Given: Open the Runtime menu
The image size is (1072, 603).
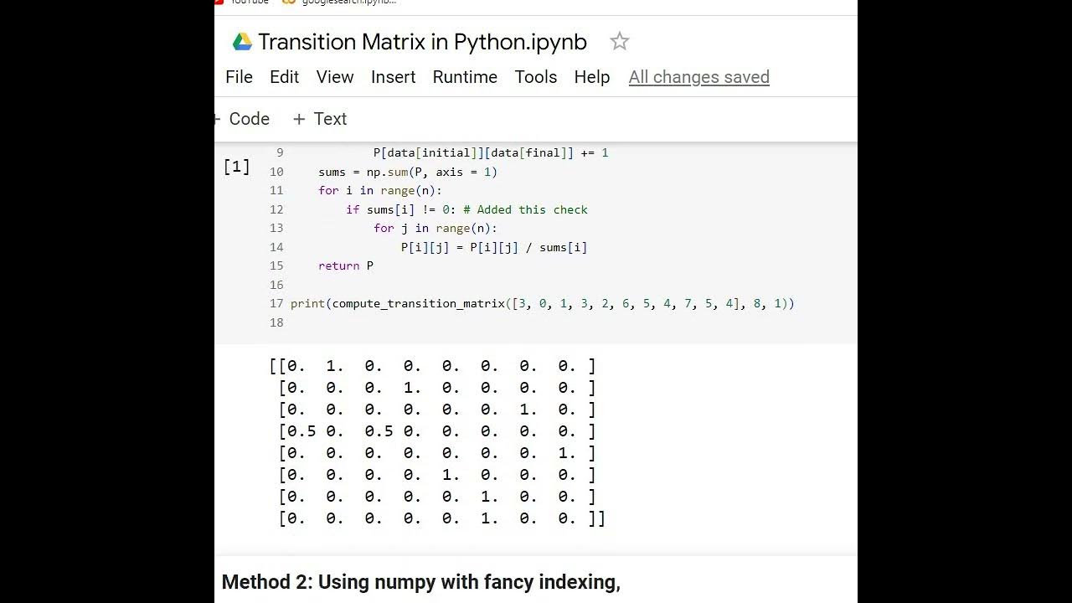Looking at the screenshot, I should [465, 77].
